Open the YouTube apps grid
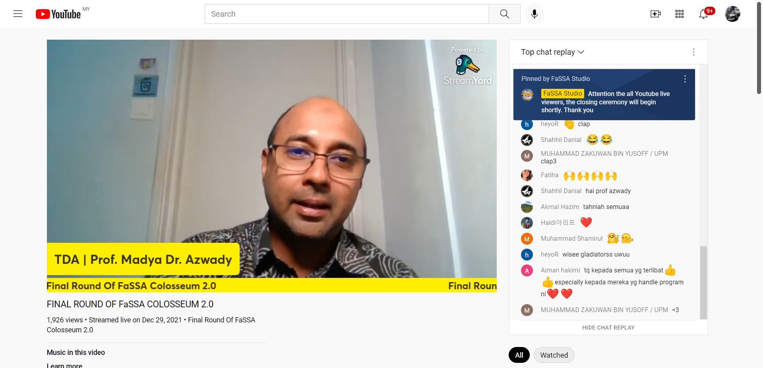 [680, 14]
